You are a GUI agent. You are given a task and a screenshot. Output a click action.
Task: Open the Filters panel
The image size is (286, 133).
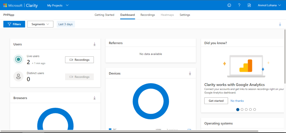[x=14, y=24]
